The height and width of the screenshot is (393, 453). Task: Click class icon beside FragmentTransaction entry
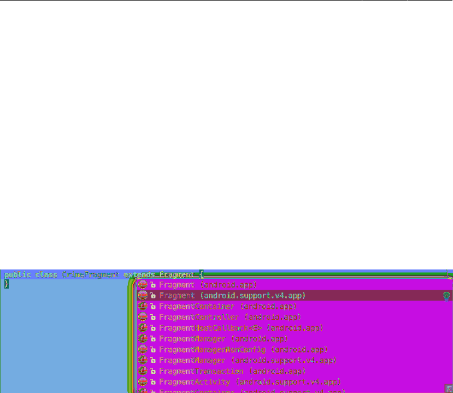[x=143, y=371]
